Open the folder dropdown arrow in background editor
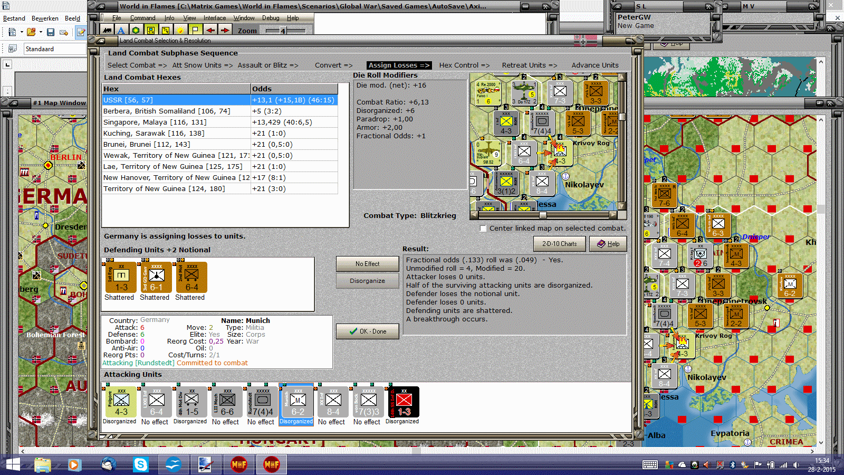 41,32
